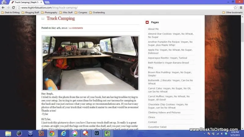Open the Misc Stuff bookmark folder
This screenshot has width=244, height=137.
pos(66,12)
